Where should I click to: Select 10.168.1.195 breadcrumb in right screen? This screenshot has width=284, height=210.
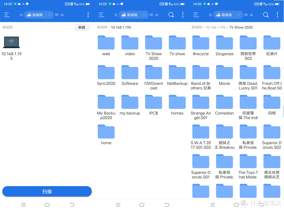tap(215, 27)
